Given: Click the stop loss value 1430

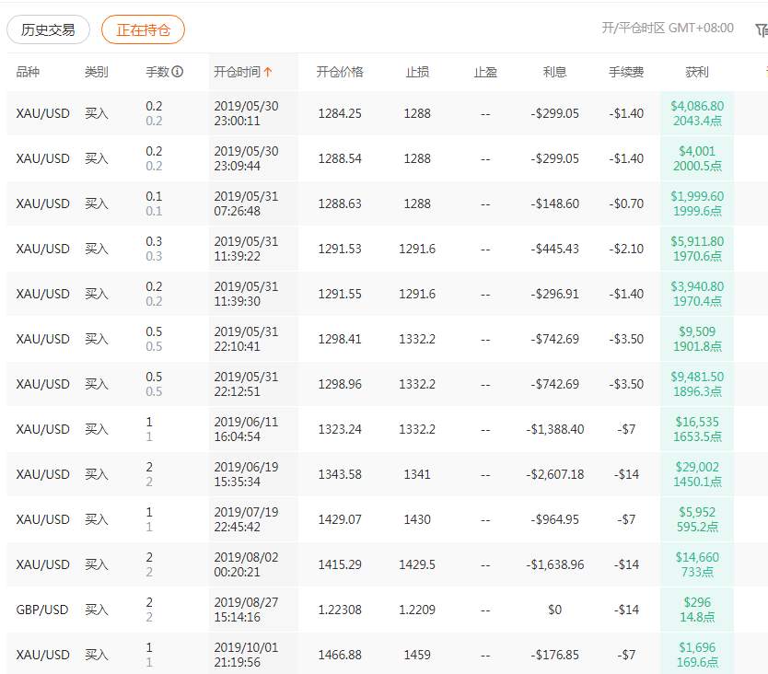Looking at the screenshot, I should point(417,519).
